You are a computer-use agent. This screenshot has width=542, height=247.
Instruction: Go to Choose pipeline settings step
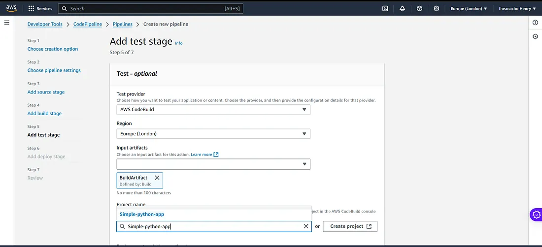pos(54,70)
